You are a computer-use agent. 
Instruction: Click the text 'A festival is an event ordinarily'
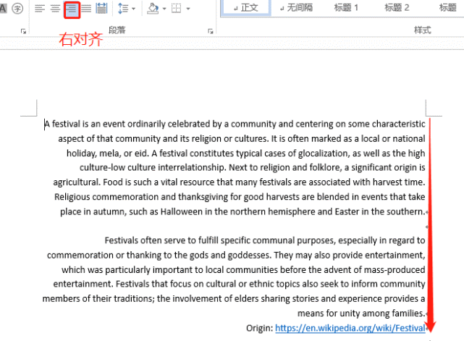[x=105, y=124]
